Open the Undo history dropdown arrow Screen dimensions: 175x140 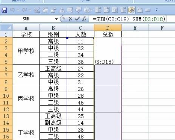click(18, 10)
